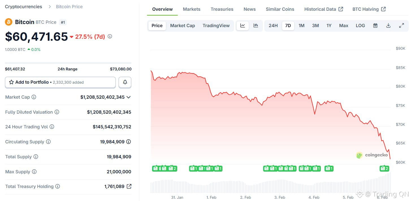Switch chart to Market Cap view
The height and width of the screenshot is (201, 411).
182,25
